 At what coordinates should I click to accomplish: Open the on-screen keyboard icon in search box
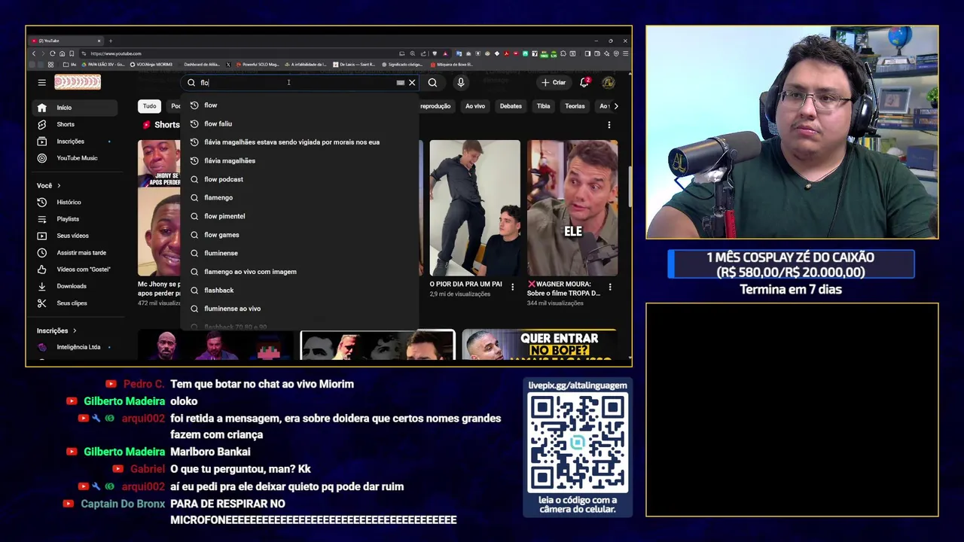(401, 83)
